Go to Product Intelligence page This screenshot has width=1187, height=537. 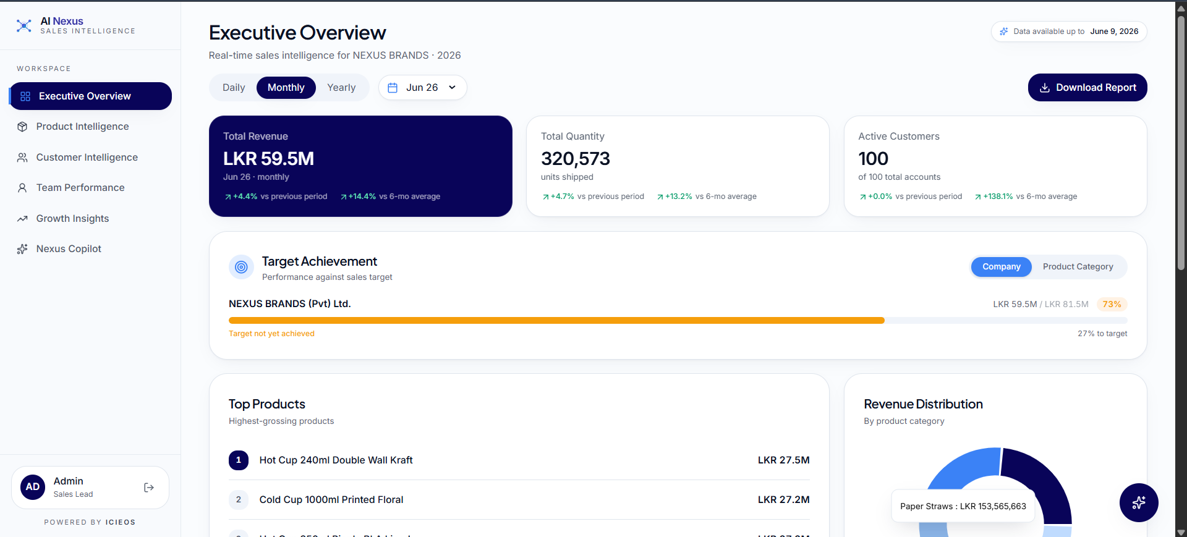click(90, 127)
